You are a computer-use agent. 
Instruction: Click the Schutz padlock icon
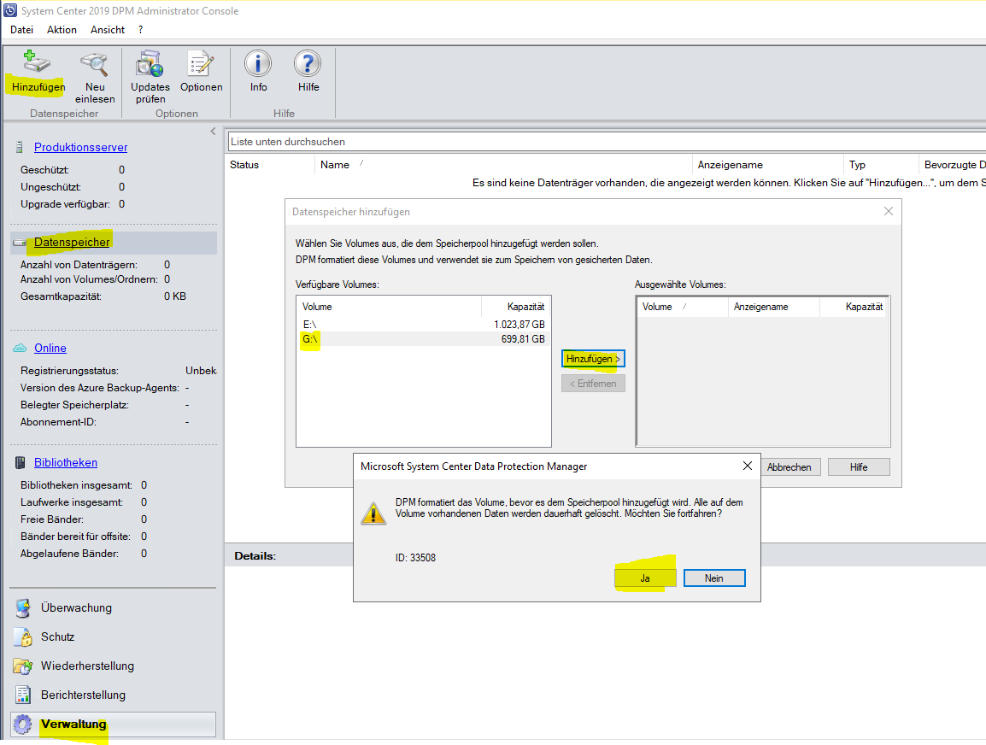click(24, 636)
